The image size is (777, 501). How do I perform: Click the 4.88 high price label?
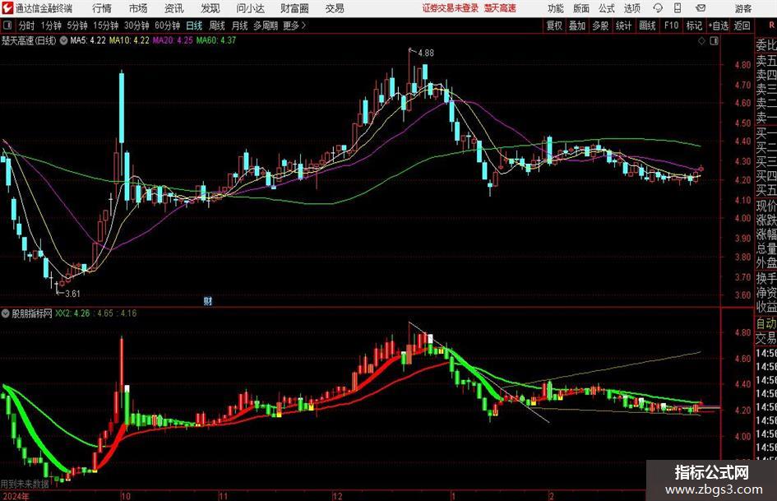[426, 53]
